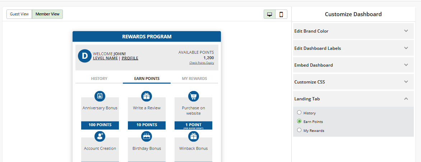Switch to Member View

coord(47,14)
